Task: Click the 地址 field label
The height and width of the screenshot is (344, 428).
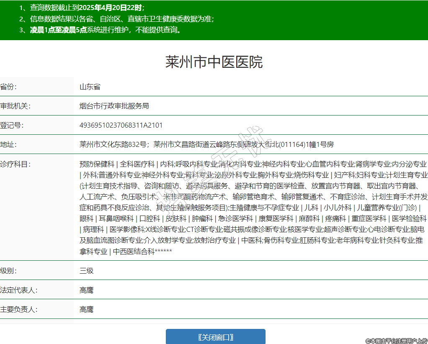Action: 9,145
